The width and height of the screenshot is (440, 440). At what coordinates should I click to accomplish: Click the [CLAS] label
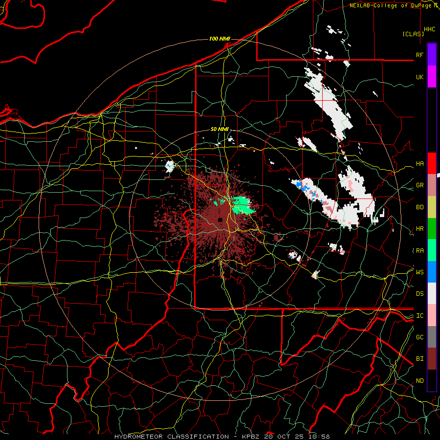click(413, 34)
